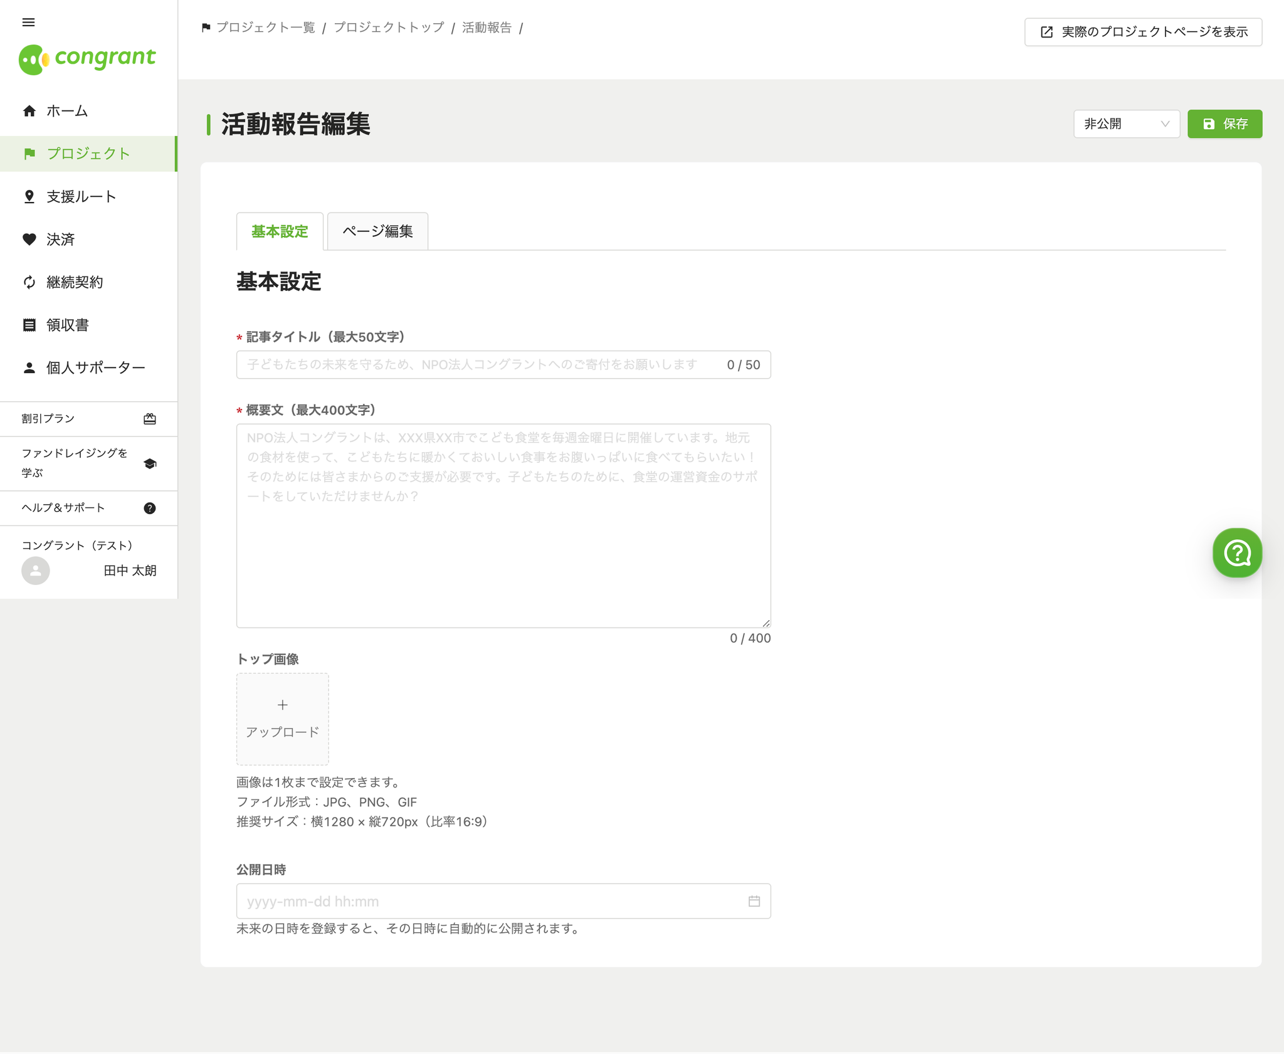
Task: Click the graduation cap icon
Action: point(150,463)
